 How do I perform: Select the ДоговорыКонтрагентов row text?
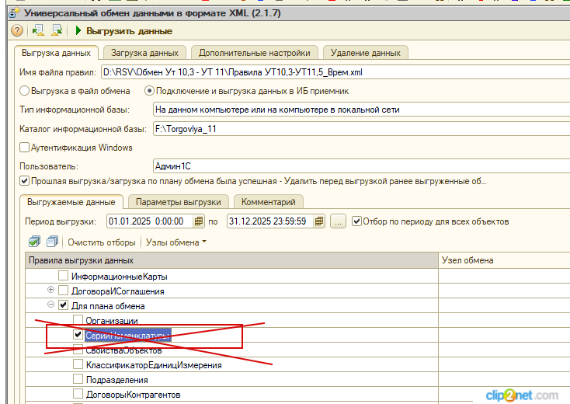coord(133,395)
